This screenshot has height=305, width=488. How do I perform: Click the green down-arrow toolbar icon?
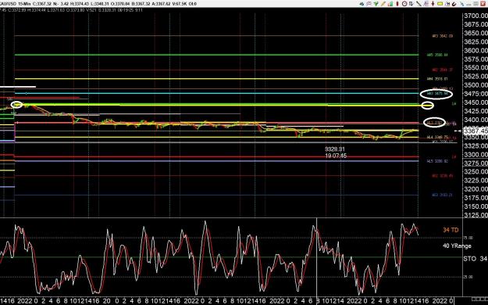tap(376, 4)
